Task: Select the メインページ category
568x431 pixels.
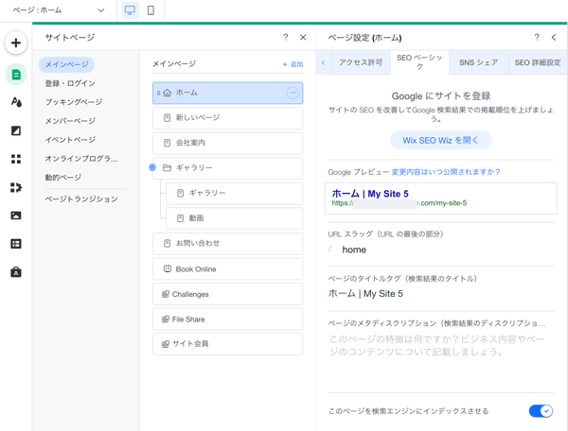Action: 66,64
